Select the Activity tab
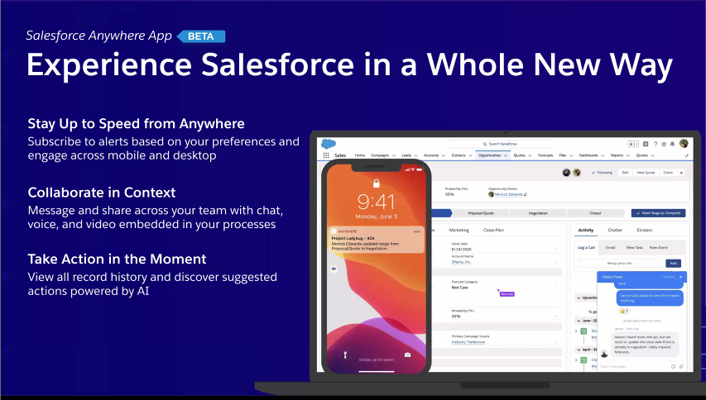Viewport: 706px width, 400px height. tap(585, 230)
